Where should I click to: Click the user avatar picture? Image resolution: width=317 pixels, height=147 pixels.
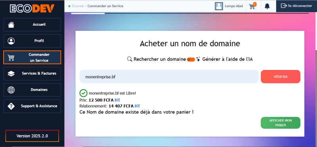tap(219, 6)
